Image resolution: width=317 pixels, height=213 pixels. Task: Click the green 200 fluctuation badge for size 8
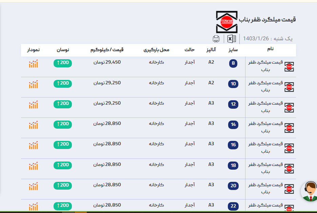[x=63, y=63]
